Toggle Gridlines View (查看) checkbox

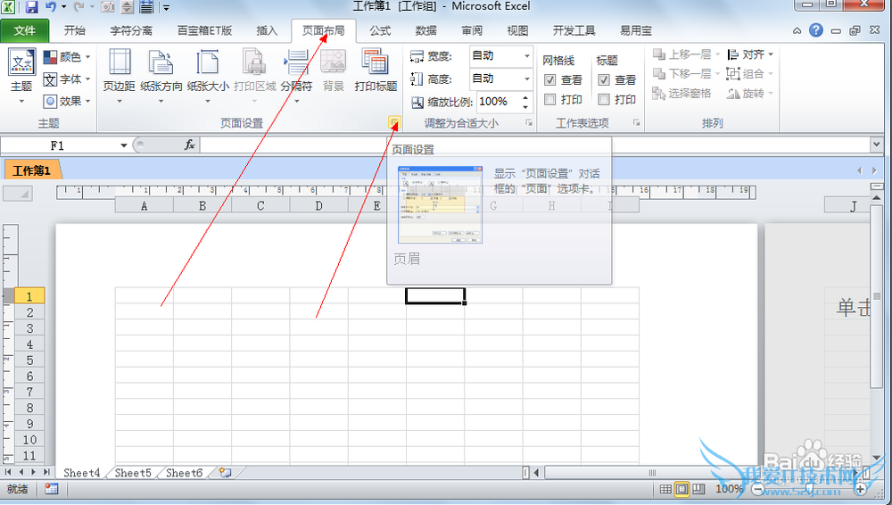(x=549, y=80)
